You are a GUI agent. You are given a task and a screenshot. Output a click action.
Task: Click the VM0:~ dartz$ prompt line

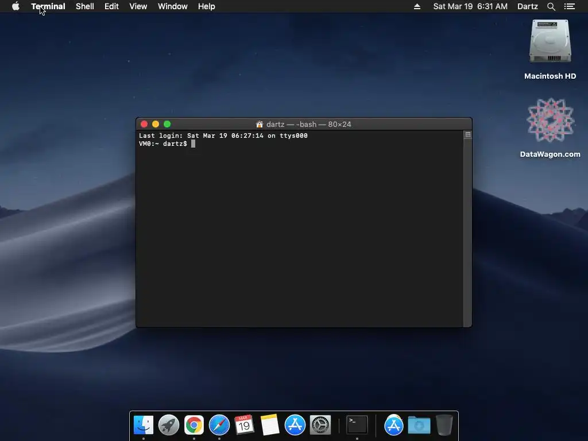163,144
